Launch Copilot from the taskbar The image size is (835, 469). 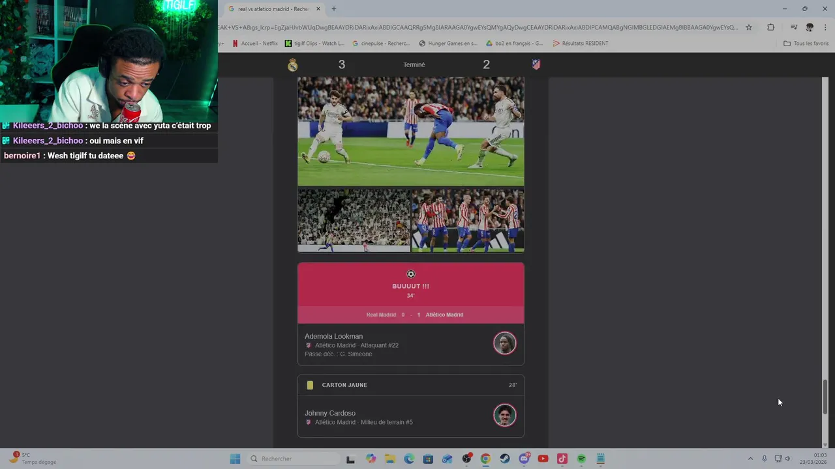click(x=371, y=459)
